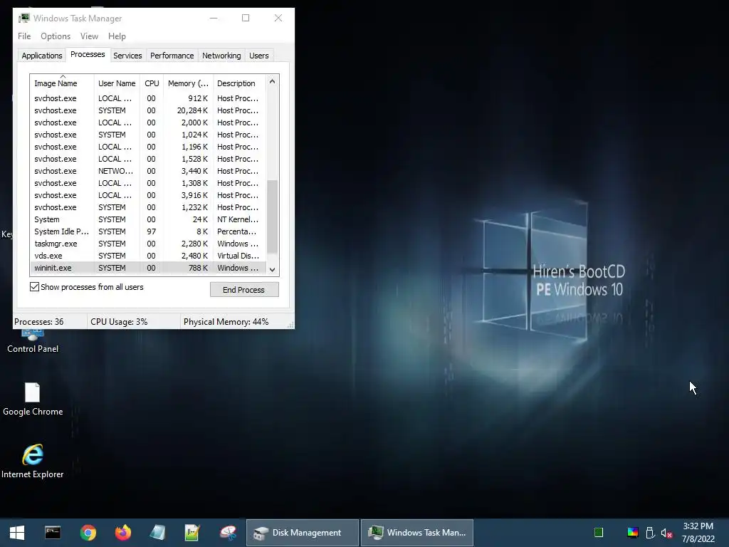Click the process list scroll down arrow

(x=273, y=270)
